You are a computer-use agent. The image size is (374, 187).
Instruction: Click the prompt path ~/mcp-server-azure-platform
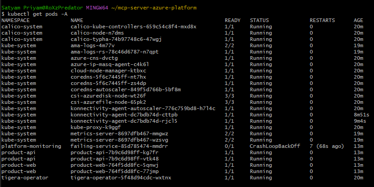tap(154, 8)
